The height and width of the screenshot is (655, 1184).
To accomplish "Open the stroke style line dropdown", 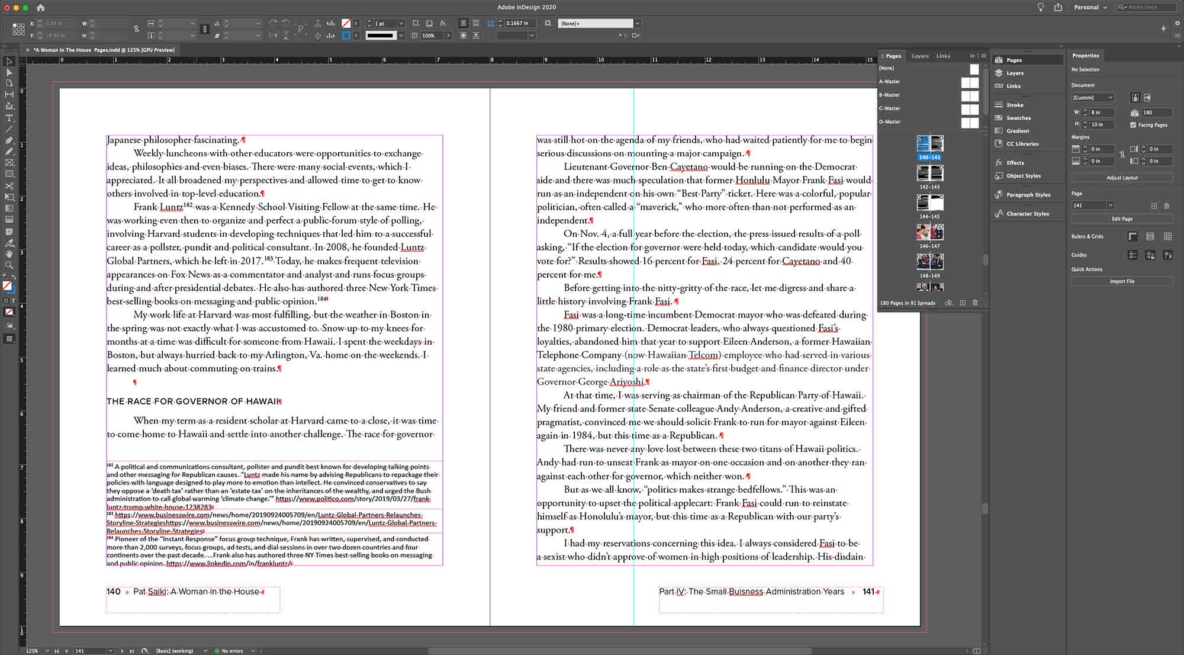I will point(401,36).
